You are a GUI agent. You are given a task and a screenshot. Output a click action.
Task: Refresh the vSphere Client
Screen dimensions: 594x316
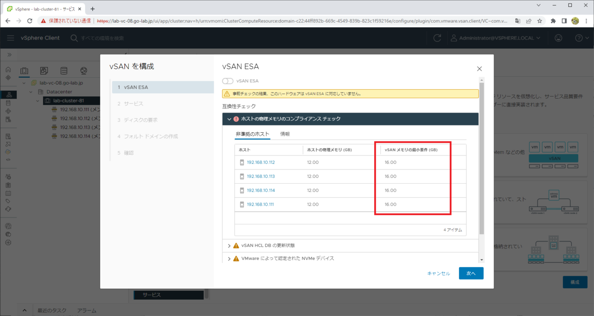tap(437, 38)
